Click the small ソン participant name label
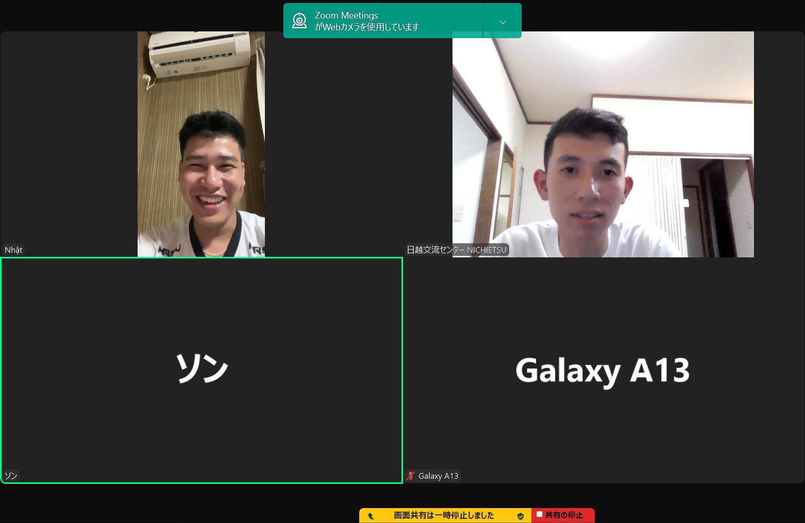Image resolution: width=805 pixels, height=523 pixels. [11, 476]
